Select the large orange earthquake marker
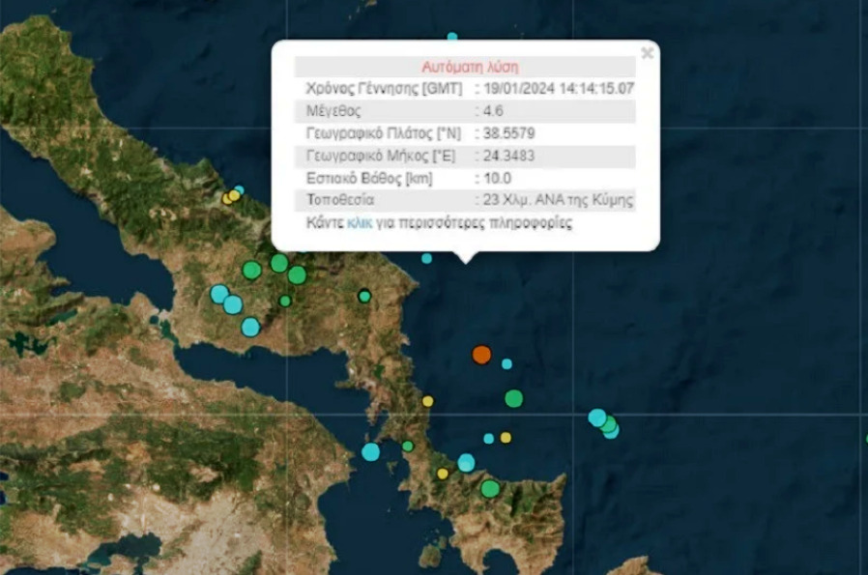Image resolution: width=868 pixels, height=575 pixels. click(x=481, y=355)
